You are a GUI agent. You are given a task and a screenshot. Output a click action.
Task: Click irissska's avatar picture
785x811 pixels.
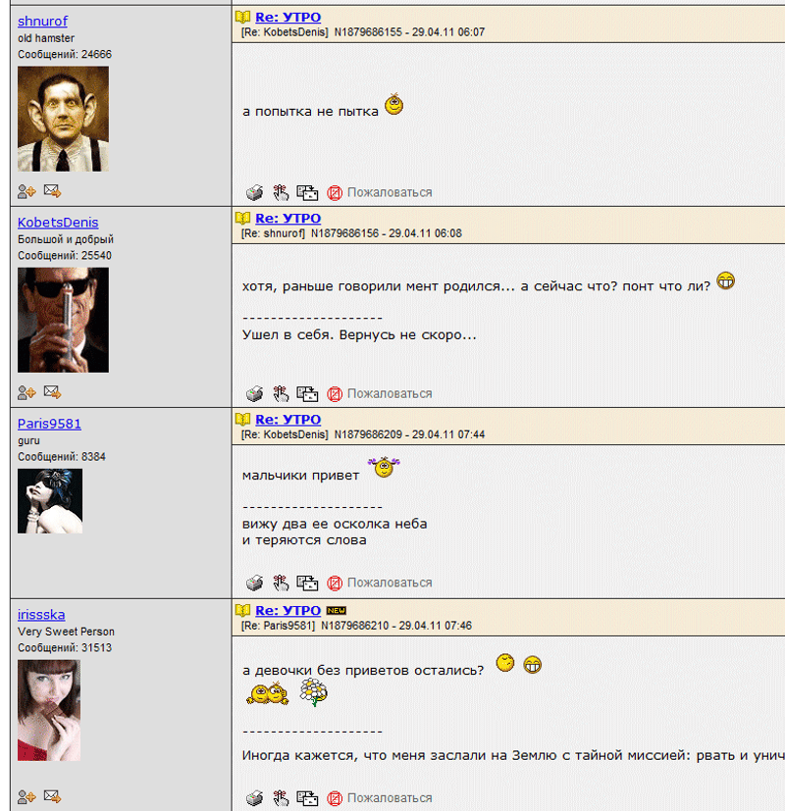(49, 710)
